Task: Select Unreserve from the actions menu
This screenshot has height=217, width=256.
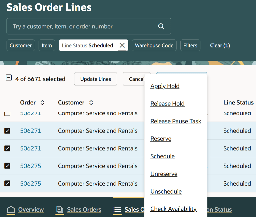Action: pyautogui.click(x=164, y=174)
